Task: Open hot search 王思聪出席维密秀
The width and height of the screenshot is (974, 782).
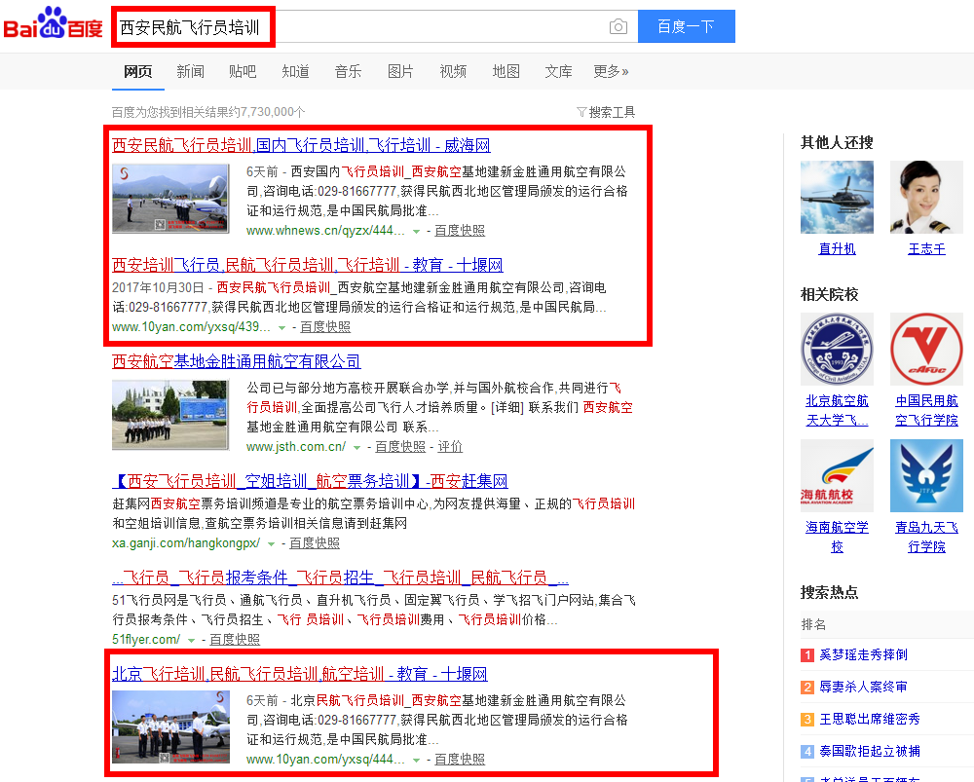Action: (x=870, y=720)
